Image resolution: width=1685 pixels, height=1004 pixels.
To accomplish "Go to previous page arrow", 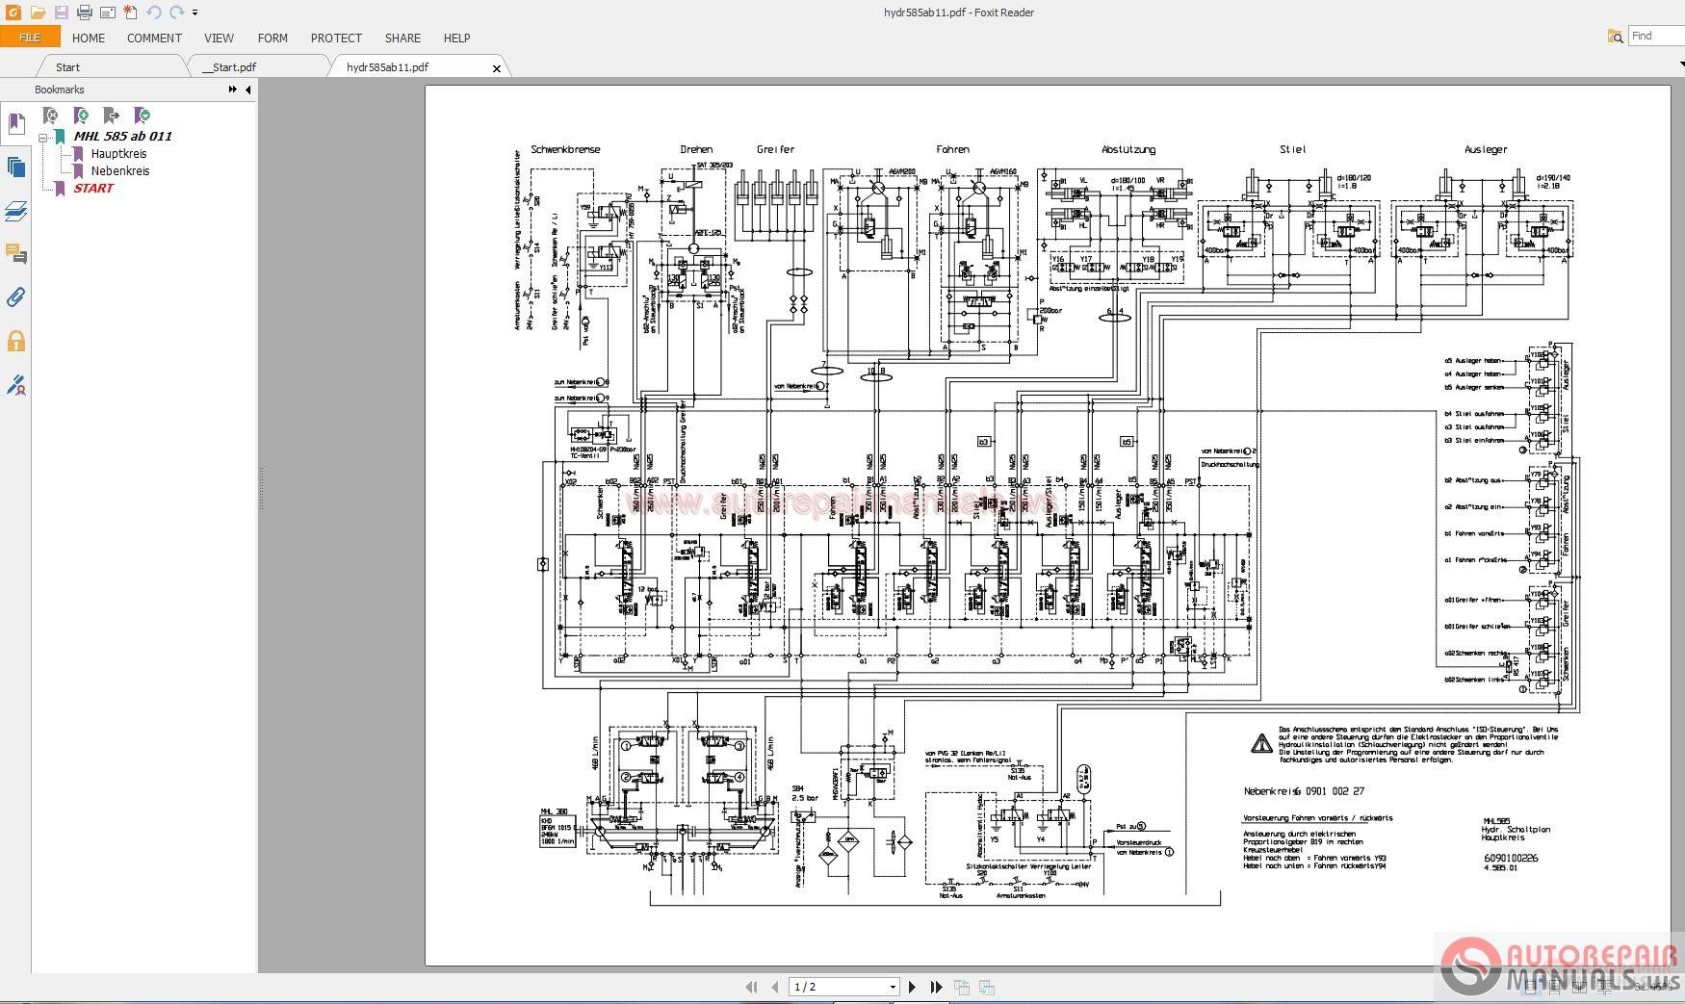I will (775, 987).
